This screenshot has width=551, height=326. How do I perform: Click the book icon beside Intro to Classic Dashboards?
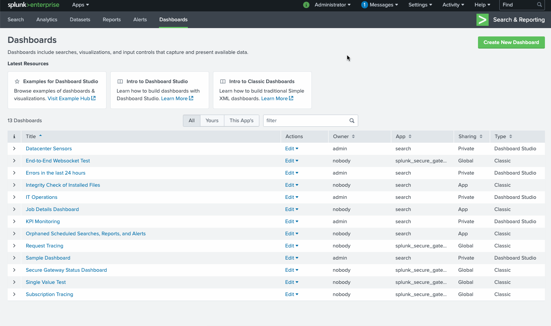point(223,82)
